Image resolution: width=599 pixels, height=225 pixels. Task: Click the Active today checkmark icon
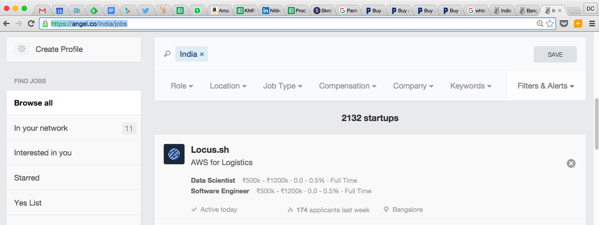pyautogui.click(x=194, y=210)
